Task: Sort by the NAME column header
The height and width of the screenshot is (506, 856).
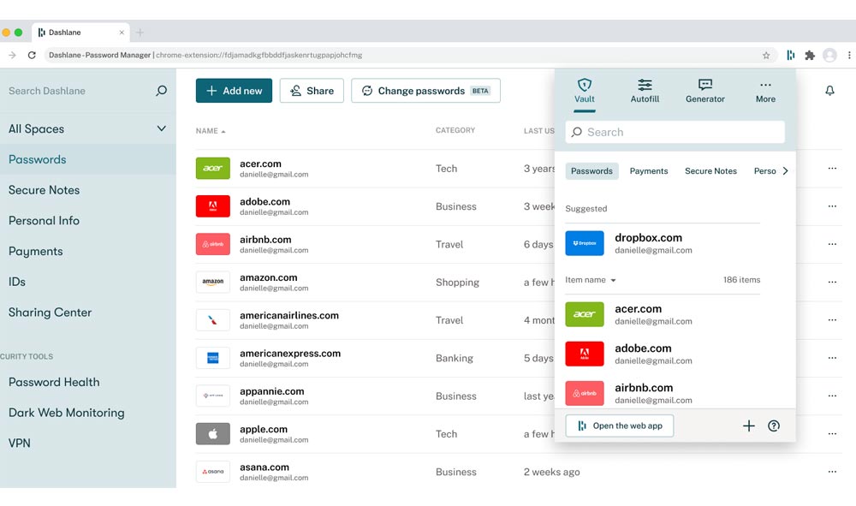Action: click(x=211, y=131)
